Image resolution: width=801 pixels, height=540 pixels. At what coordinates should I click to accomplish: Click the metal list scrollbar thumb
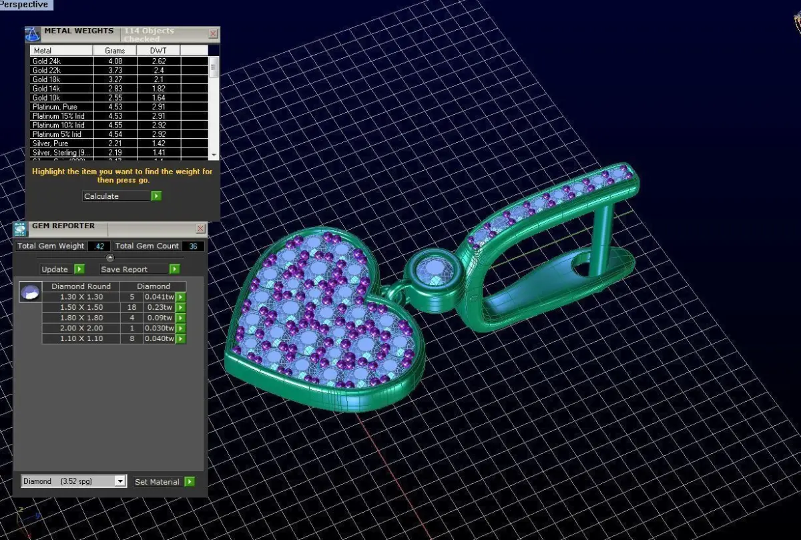click(214, 67)
